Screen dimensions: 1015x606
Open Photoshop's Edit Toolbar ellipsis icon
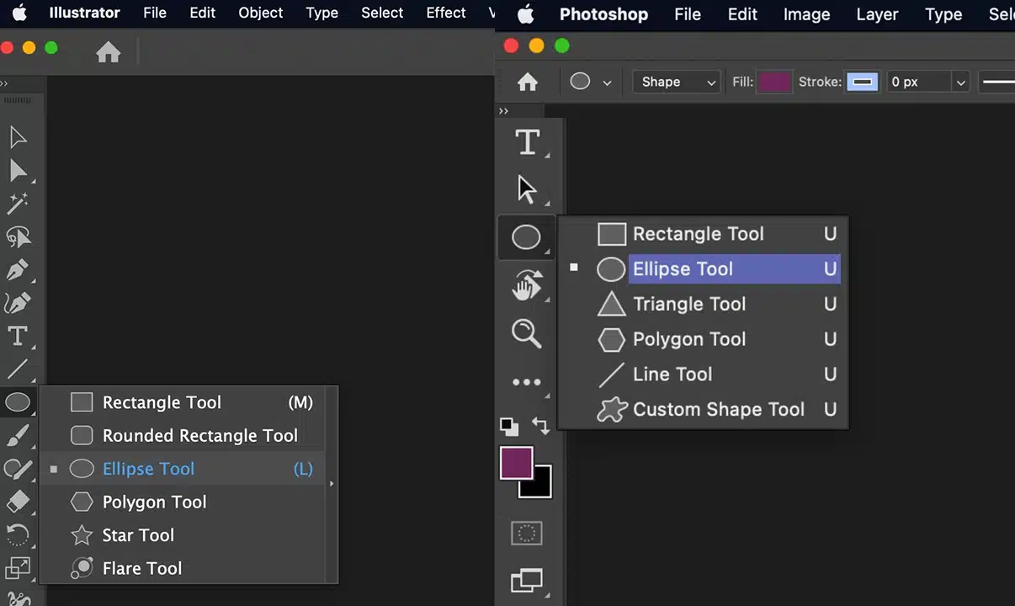pyautogui.click(x=527, y=381)
